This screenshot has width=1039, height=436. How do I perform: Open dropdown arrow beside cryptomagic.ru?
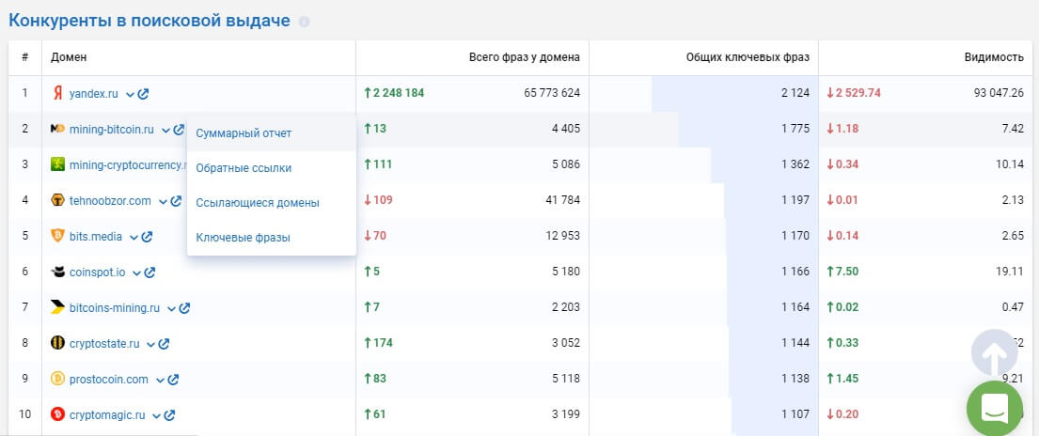pyautogui.click(x=156, y=415)
